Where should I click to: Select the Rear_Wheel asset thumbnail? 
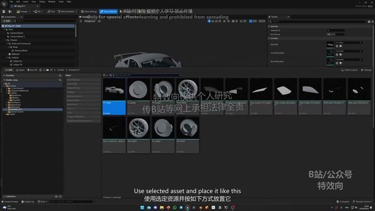(138, 128)
